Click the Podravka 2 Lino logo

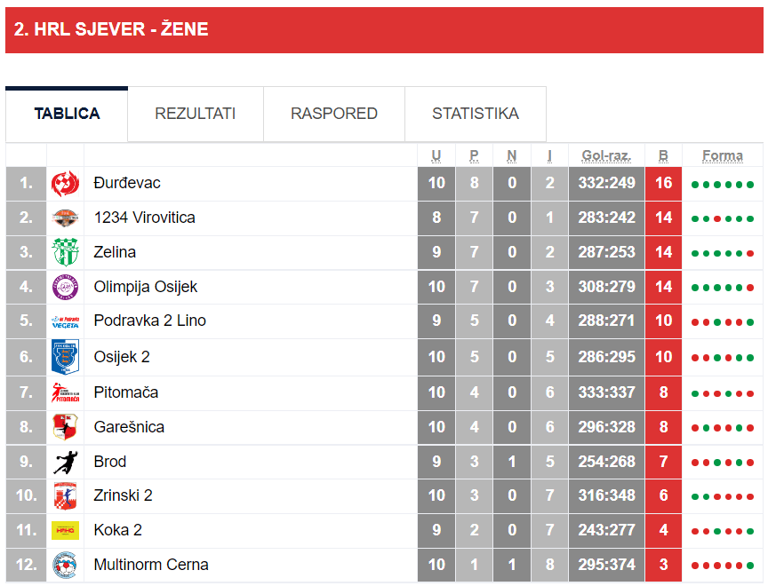pos(65,321)
